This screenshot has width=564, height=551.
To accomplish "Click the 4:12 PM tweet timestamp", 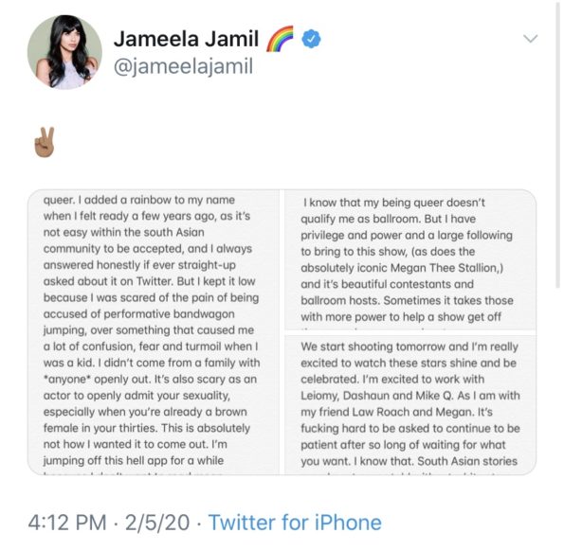I will 67,523.
